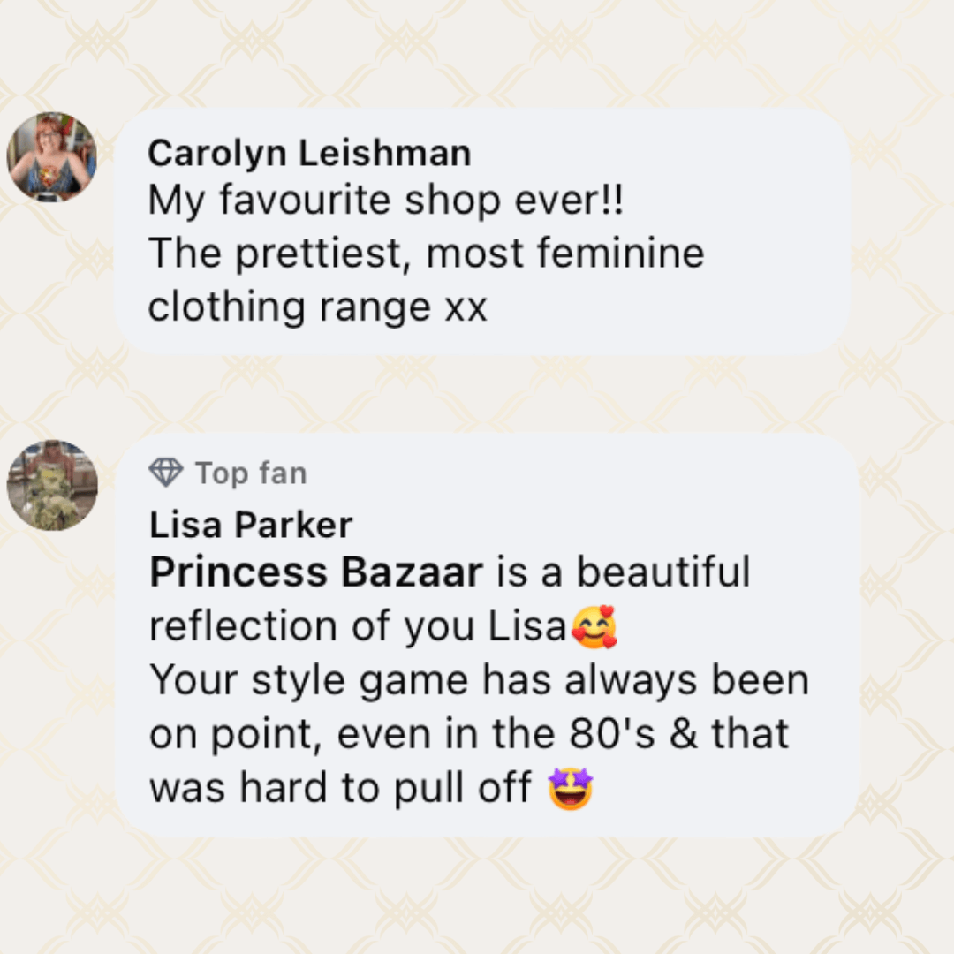Screen dimensions: 954x954
Task: Click the line 'Your style game has always been'
Action: pos(480,680)
